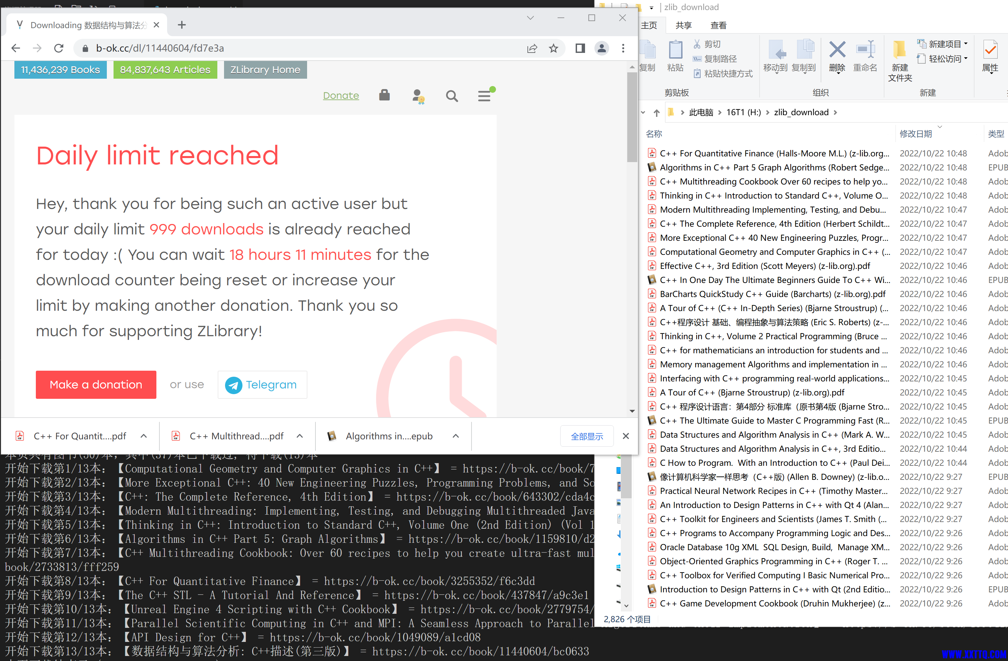Viewport: 1008px width, 661px height.
Task: Close the Downloading browser tab
Action: [x=156, y=25]
